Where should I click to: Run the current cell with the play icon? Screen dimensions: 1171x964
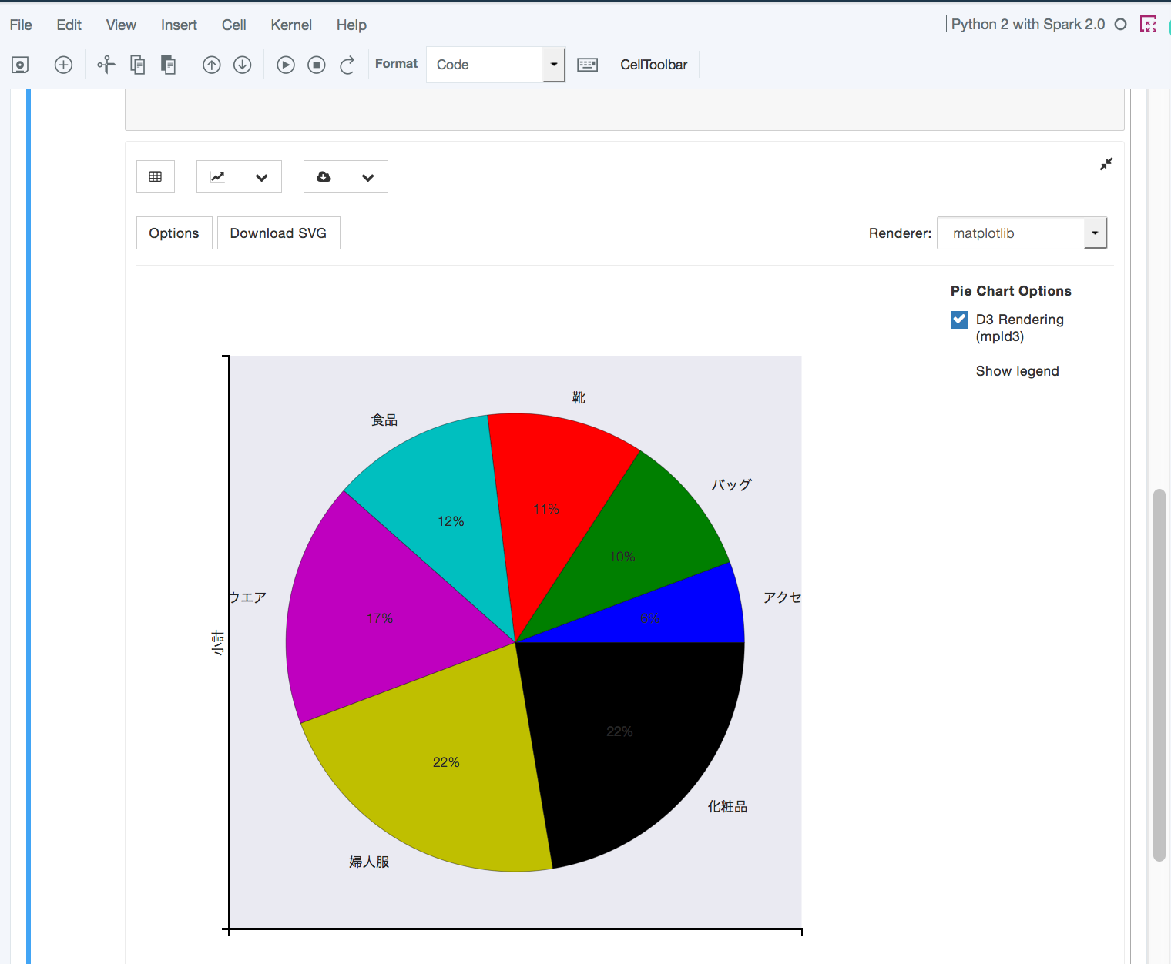point(285,64)
